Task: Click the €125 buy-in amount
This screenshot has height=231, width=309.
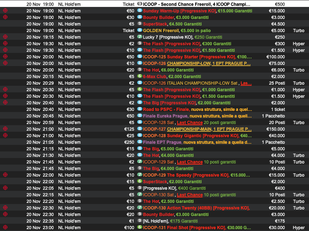Action: coord(129,129)
